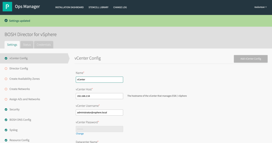The width and height of the screenshot is (272, 143).
Task: Click the green check icon beside Resource Config
Action: (6, 140)
